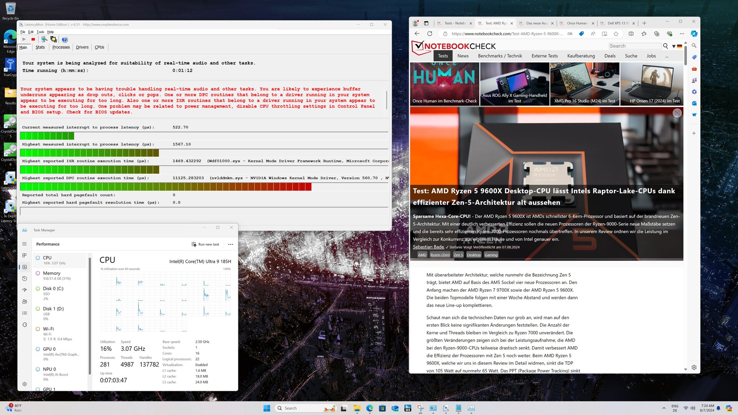Open Edge Collections icon

click(657, 34)
